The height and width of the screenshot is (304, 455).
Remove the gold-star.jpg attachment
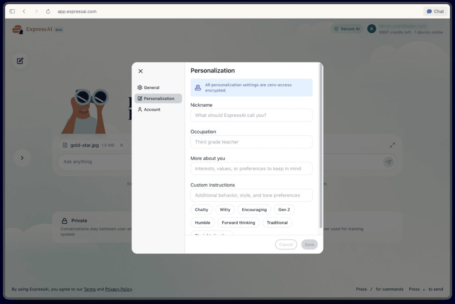[x=122, y=145]
